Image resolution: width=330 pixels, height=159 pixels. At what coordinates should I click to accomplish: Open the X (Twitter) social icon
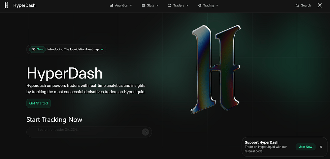[320, 6]
